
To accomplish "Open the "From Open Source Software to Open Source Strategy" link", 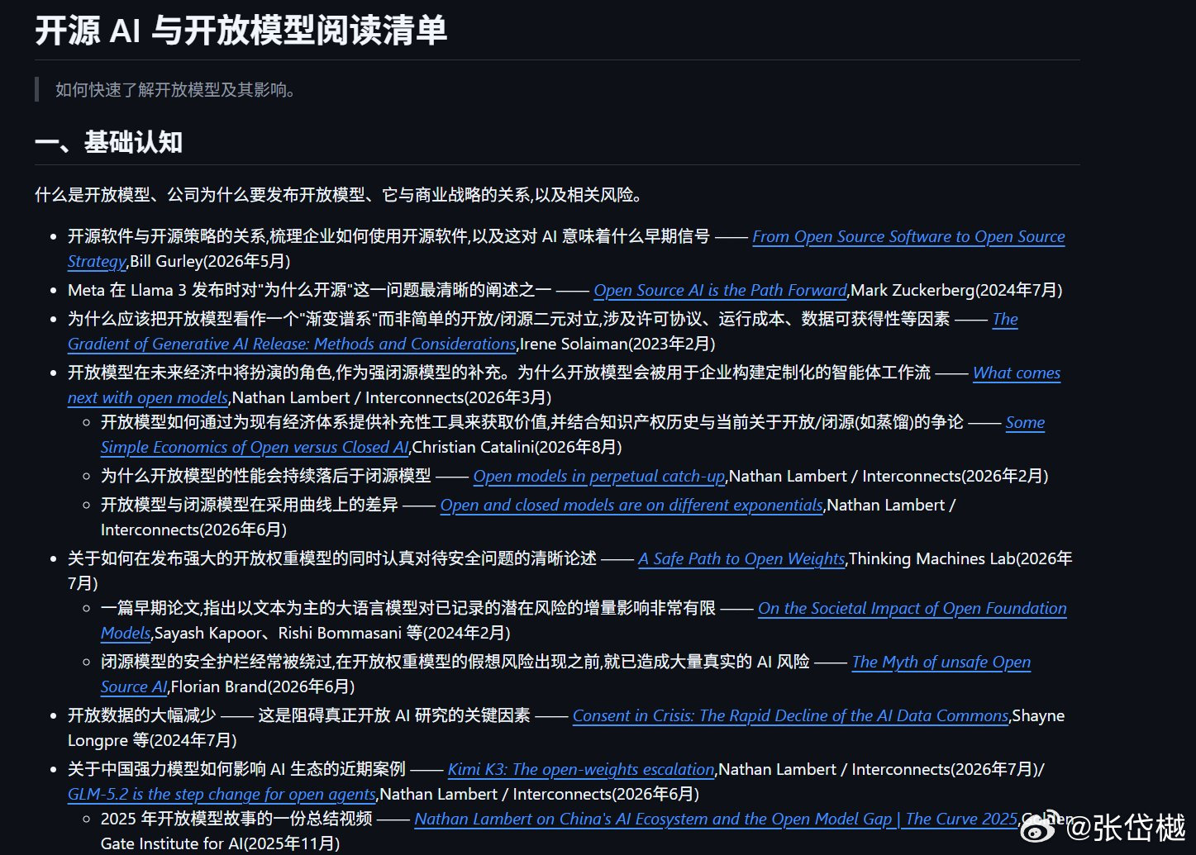I will [x=908, y=237].
